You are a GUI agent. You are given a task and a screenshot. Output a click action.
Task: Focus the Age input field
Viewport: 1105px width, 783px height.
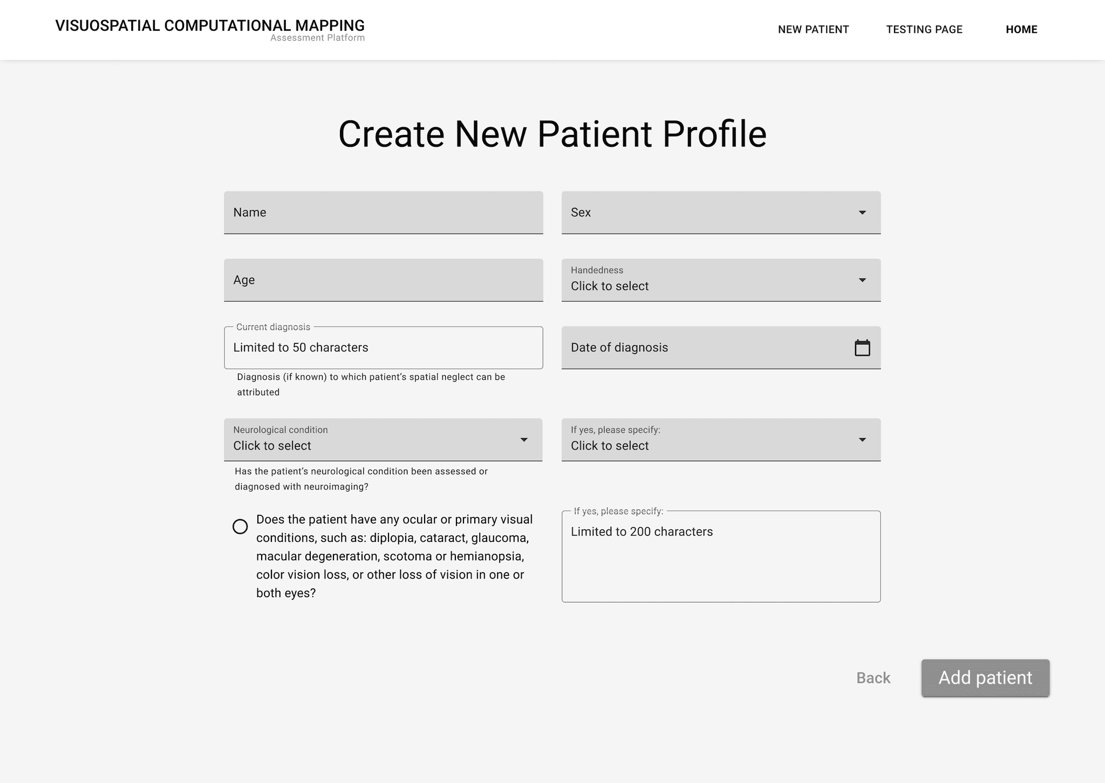coord(383,280)
